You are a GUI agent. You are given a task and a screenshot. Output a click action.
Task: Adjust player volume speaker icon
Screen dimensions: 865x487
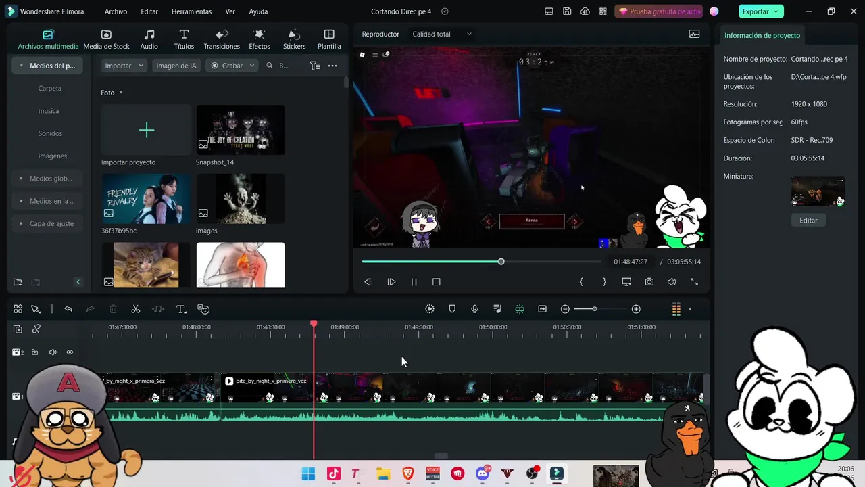click(x=672, y=282)
